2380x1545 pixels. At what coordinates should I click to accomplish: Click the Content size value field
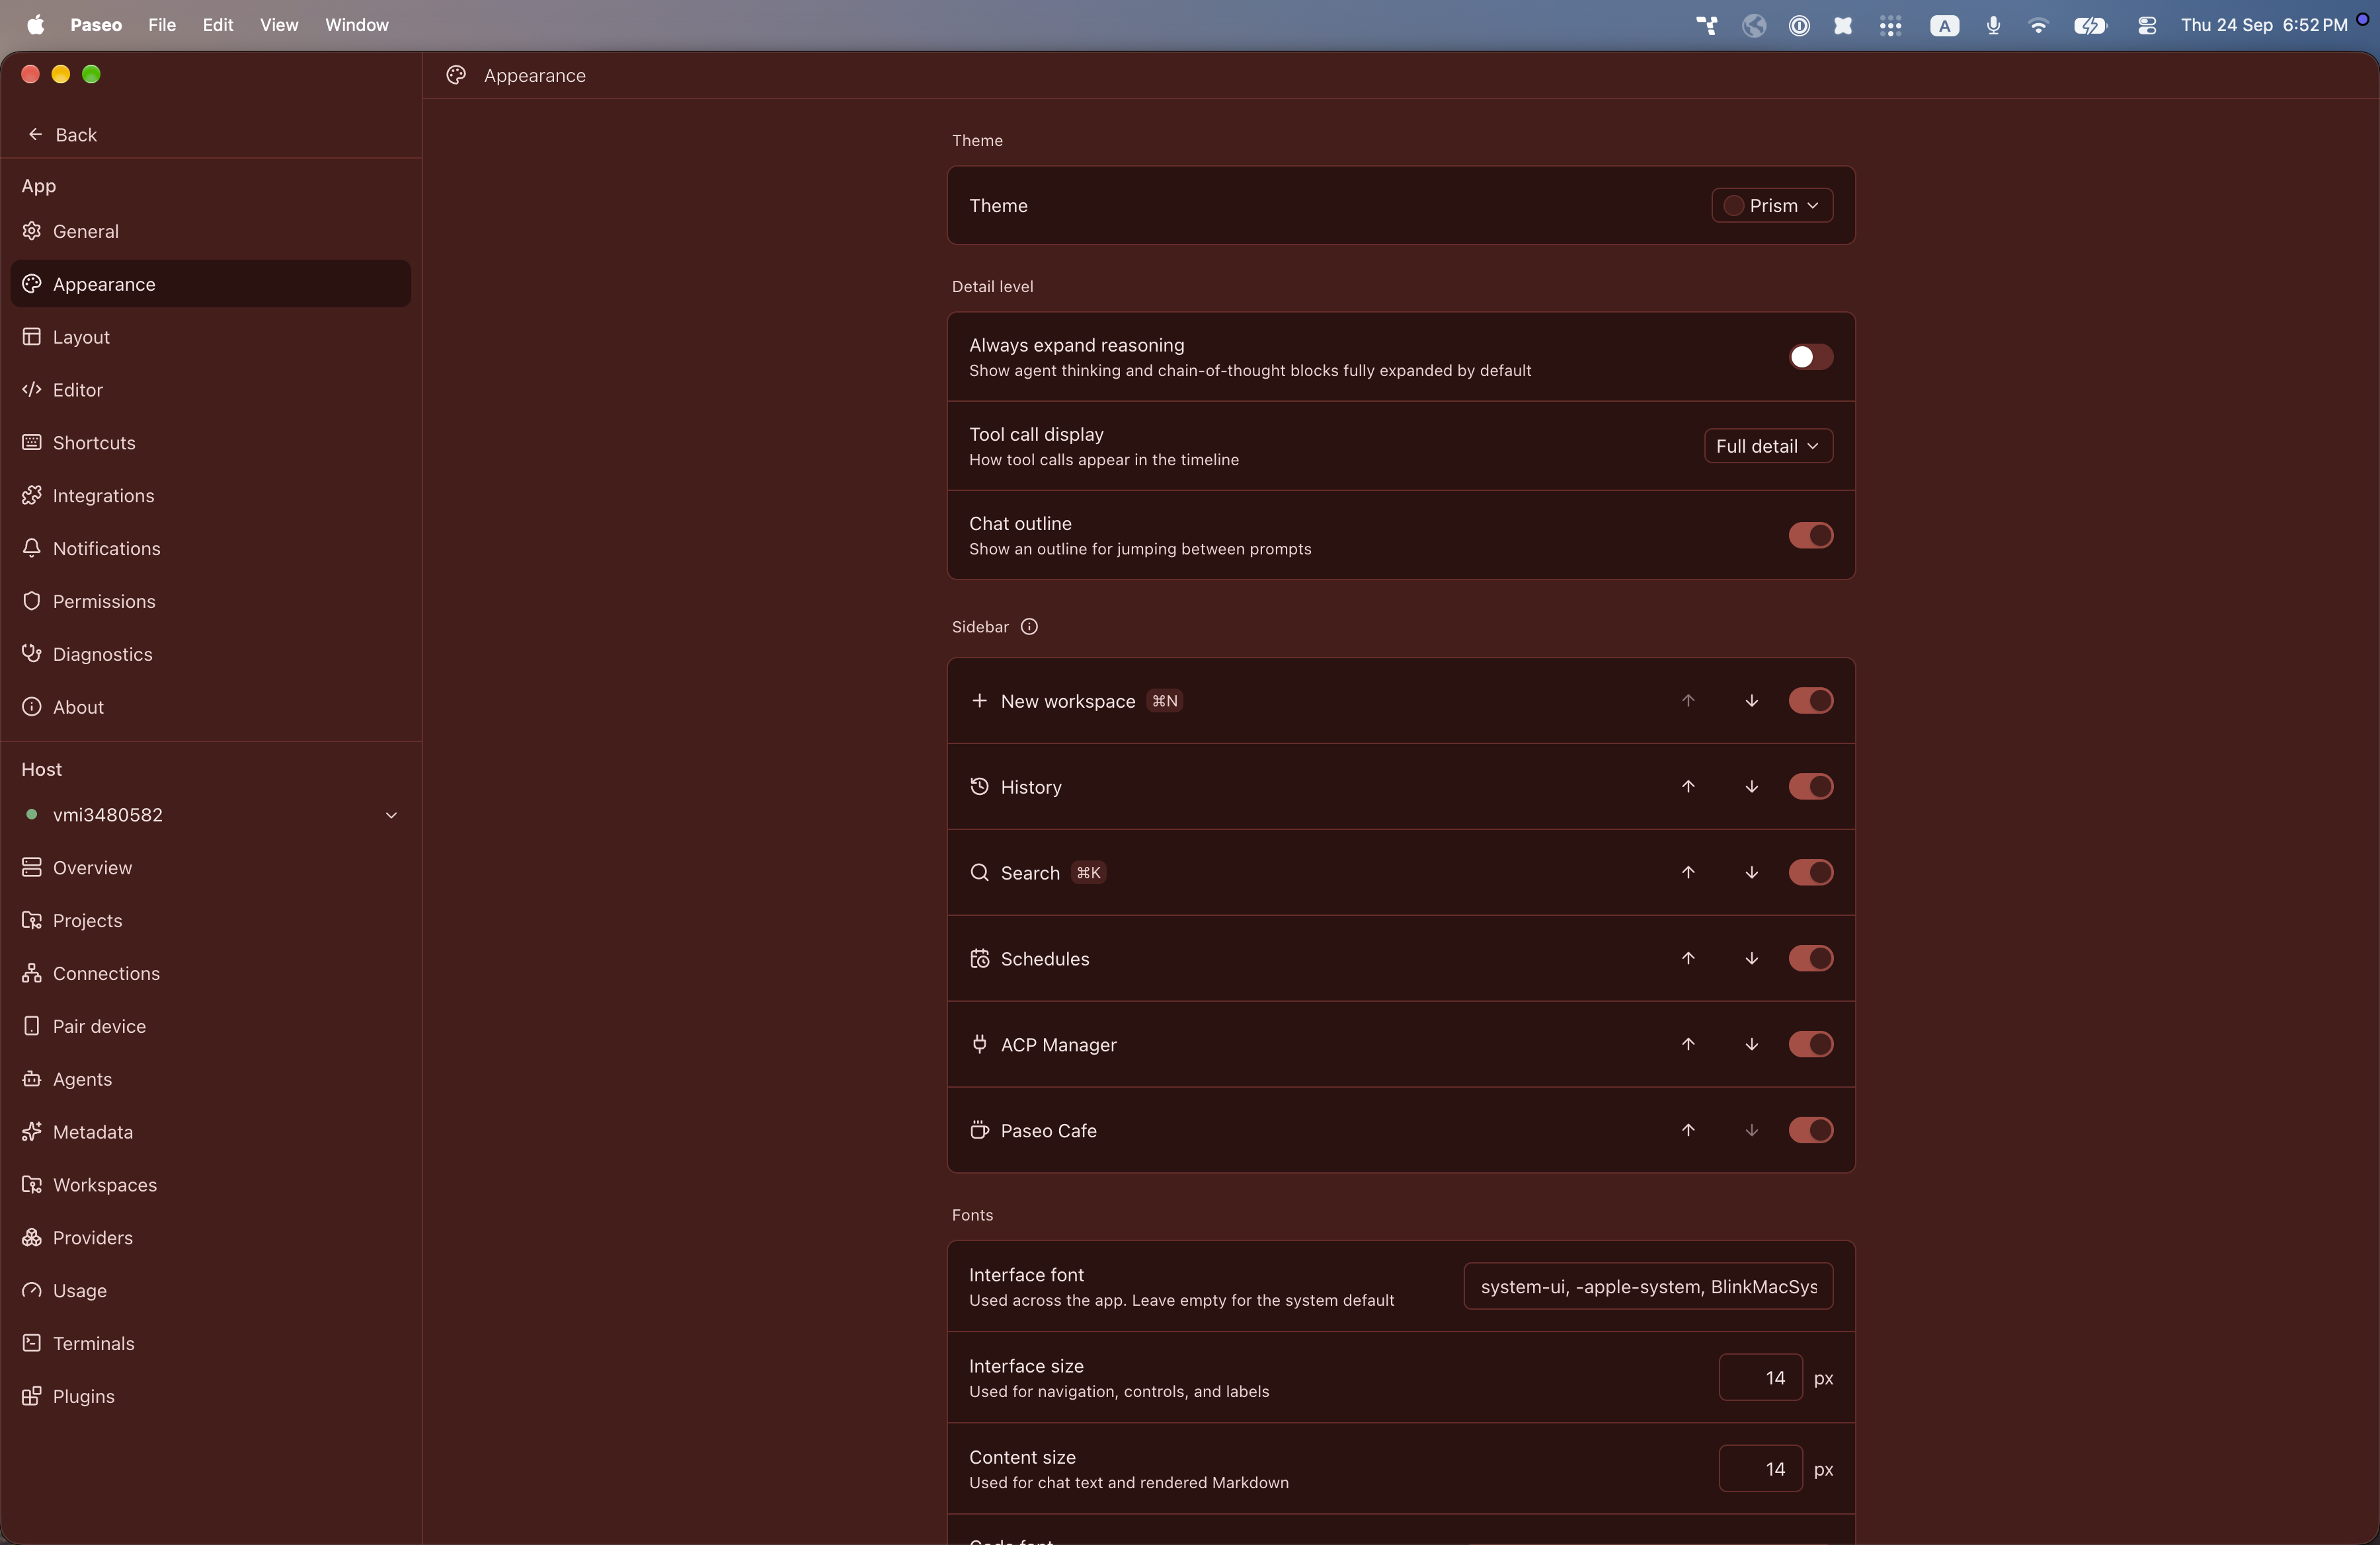click(1760, 1468)
